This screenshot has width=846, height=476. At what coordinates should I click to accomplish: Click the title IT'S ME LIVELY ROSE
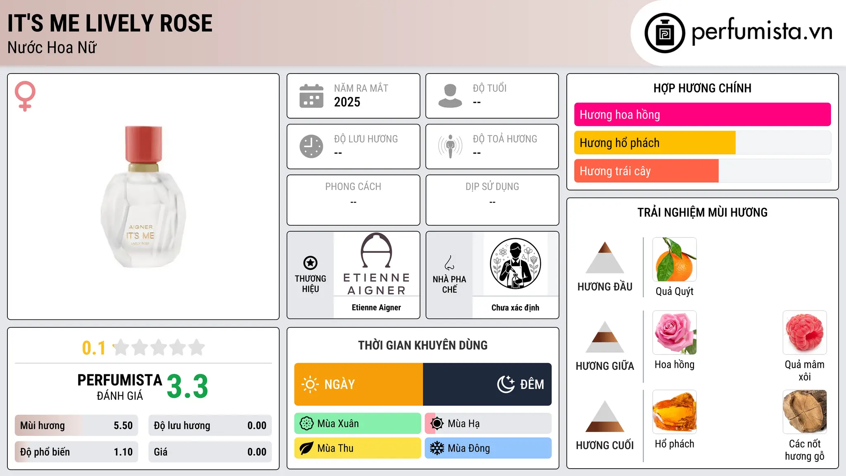(x=110, y=23)
